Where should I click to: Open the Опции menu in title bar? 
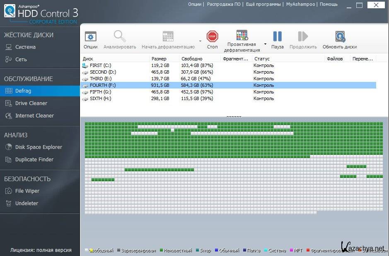pos(195,4)
